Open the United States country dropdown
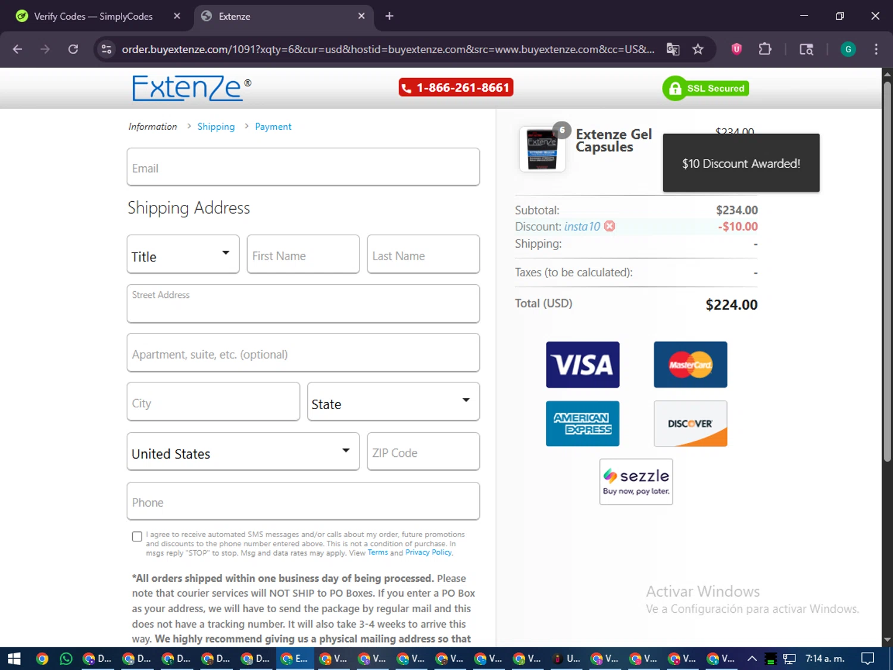The width and height of the screenshot is (893, 670). click(x=243, y=451)
